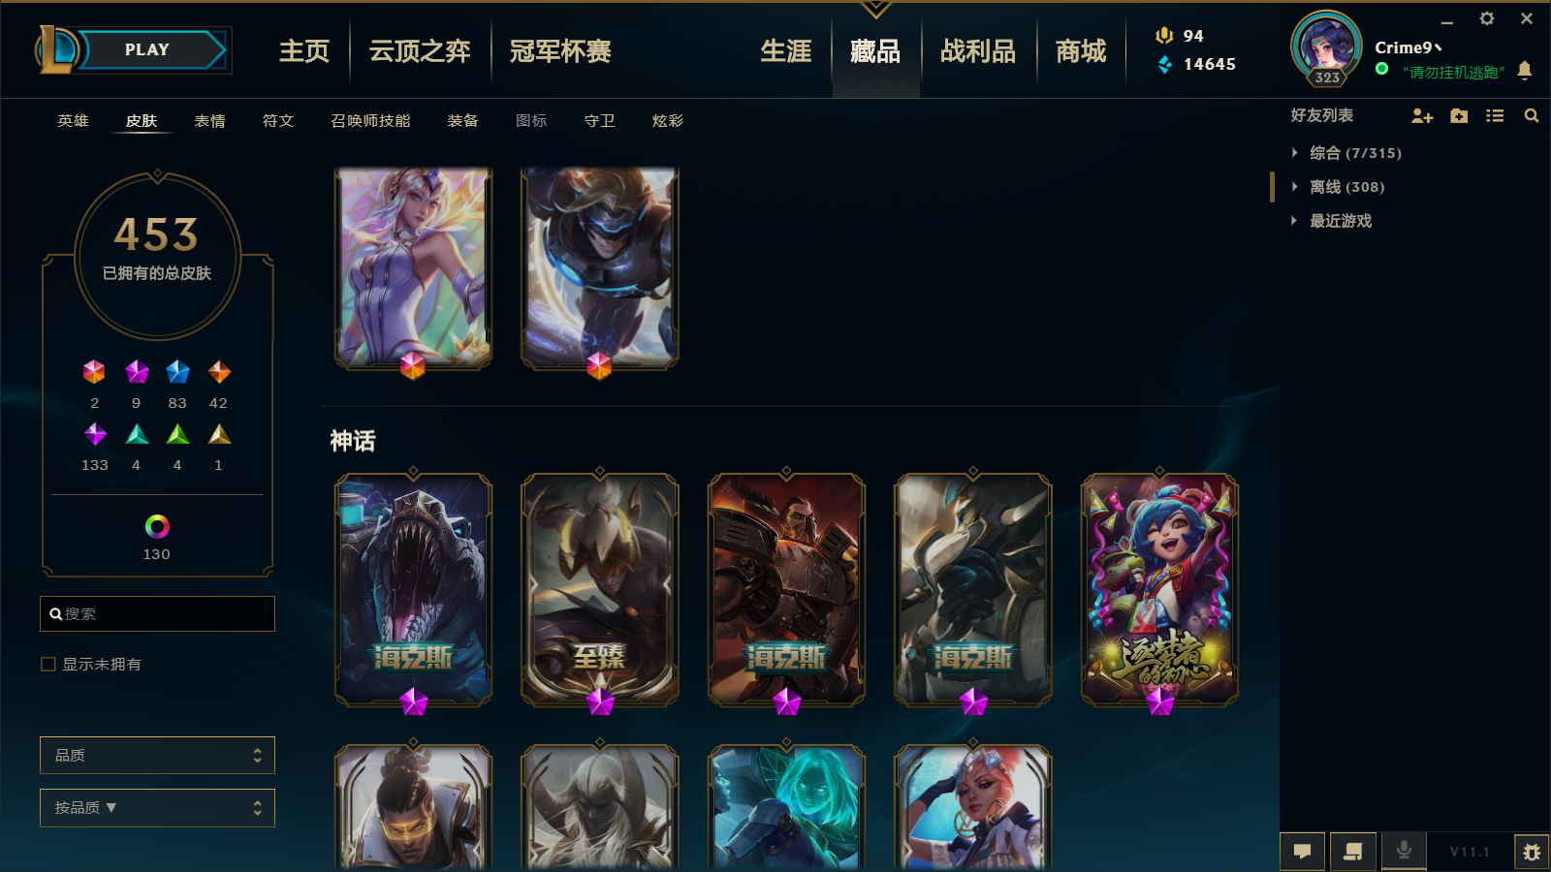1551x872 pixels.
Task: Search friends with the magnifier icon
Action: point(1532,116)
